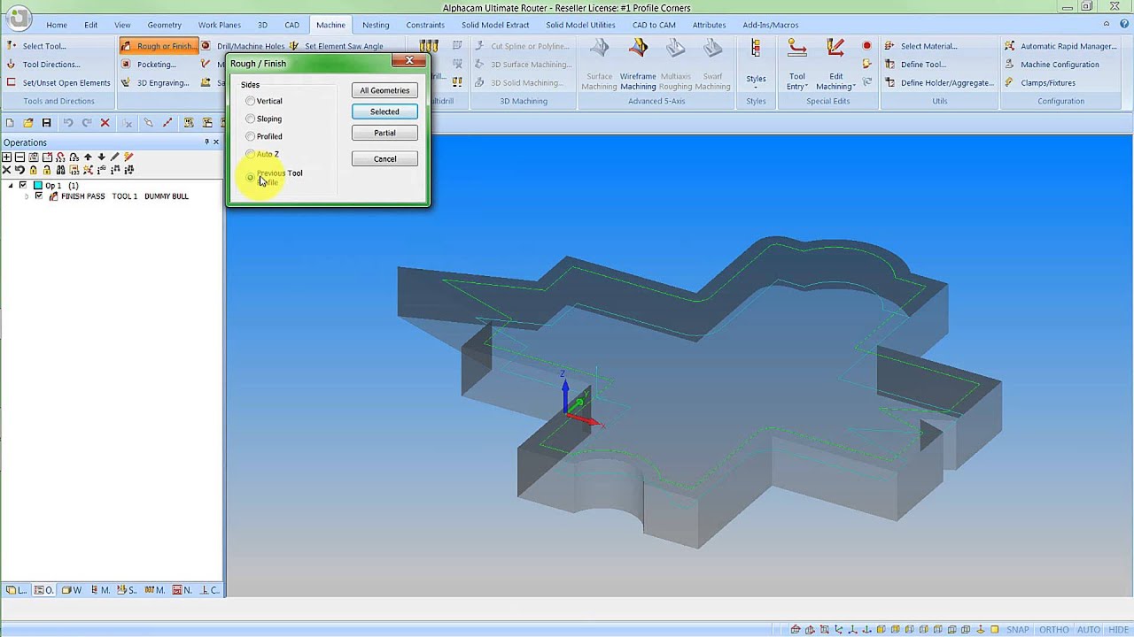Expand the FINISH PASS tree node
The height and width of the screenshot is (637, 1134).
tap(27, 196)
